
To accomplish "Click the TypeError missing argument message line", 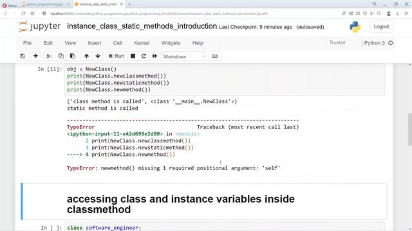I will (x=173, y=168).
